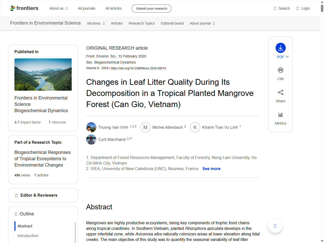Click the Frontiers logo

[x=24, y=8]
